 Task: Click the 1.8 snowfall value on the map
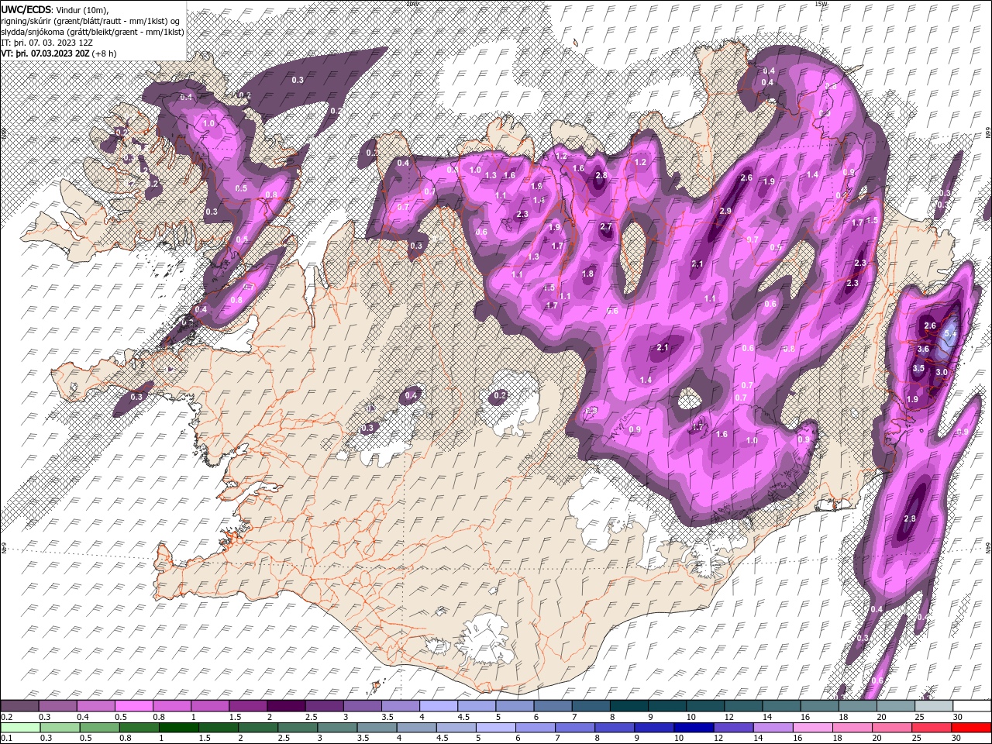pyautogui.click(x=587, y=274)
